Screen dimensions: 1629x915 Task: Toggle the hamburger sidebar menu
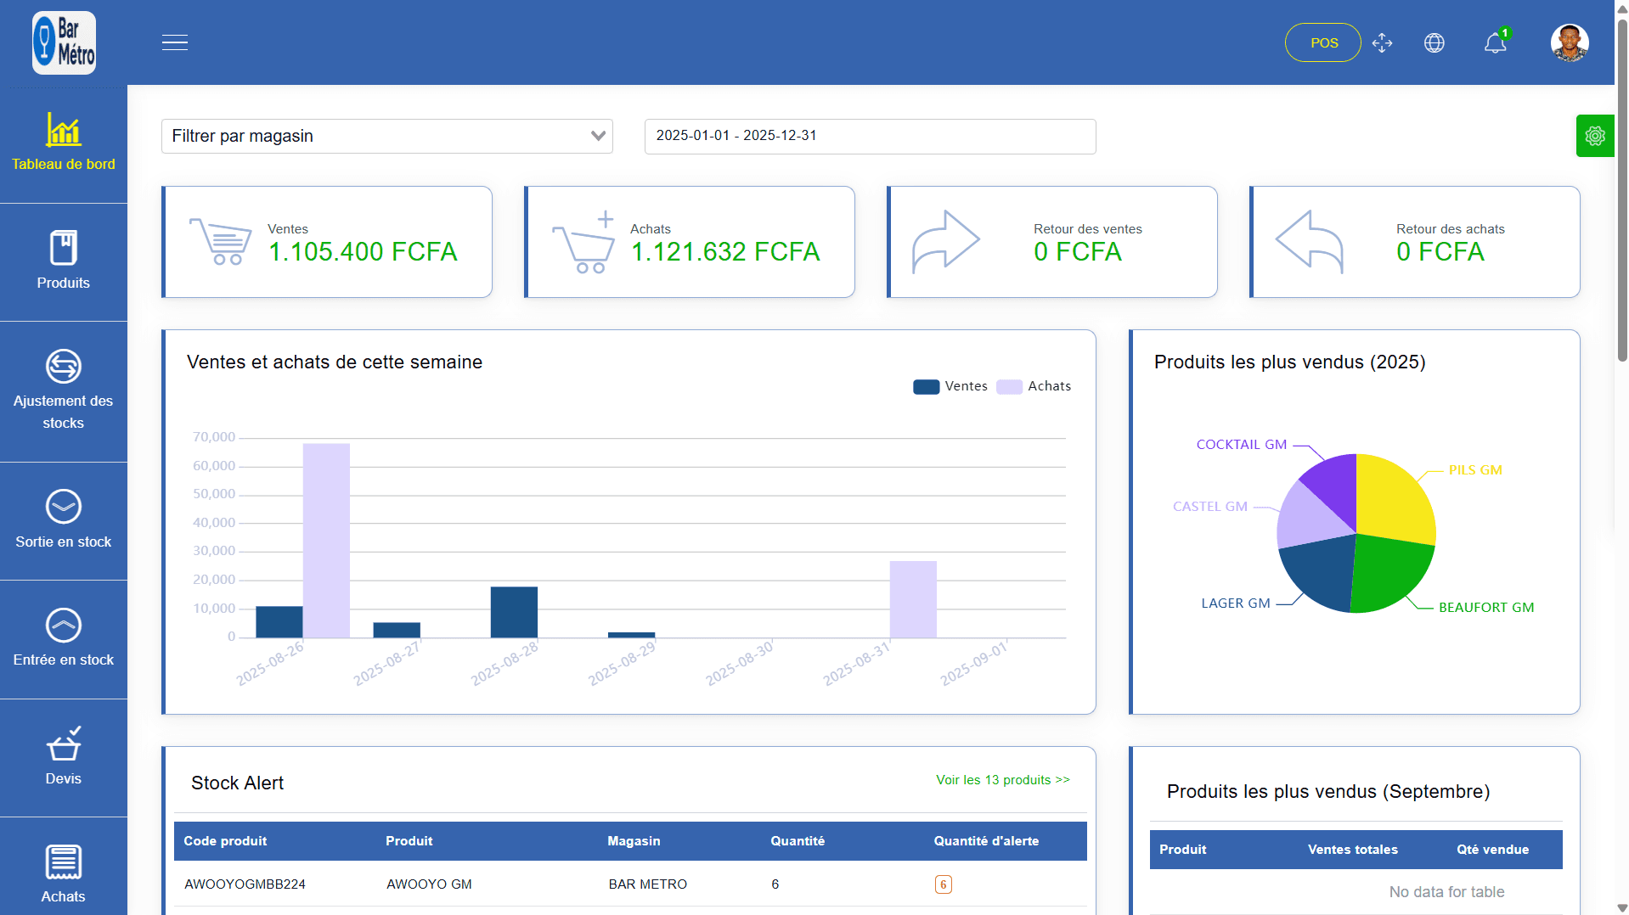click(x=175, y=42)
